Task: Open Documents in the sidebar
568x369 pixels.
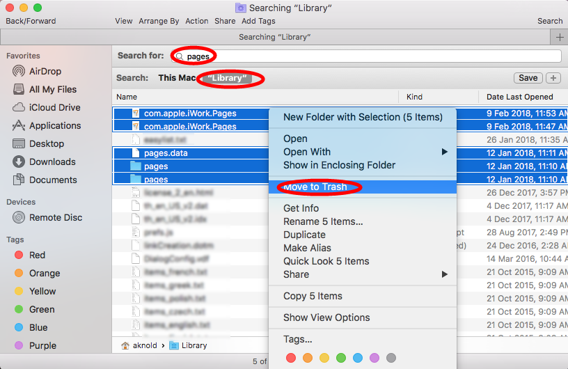Action: point(45,180)
